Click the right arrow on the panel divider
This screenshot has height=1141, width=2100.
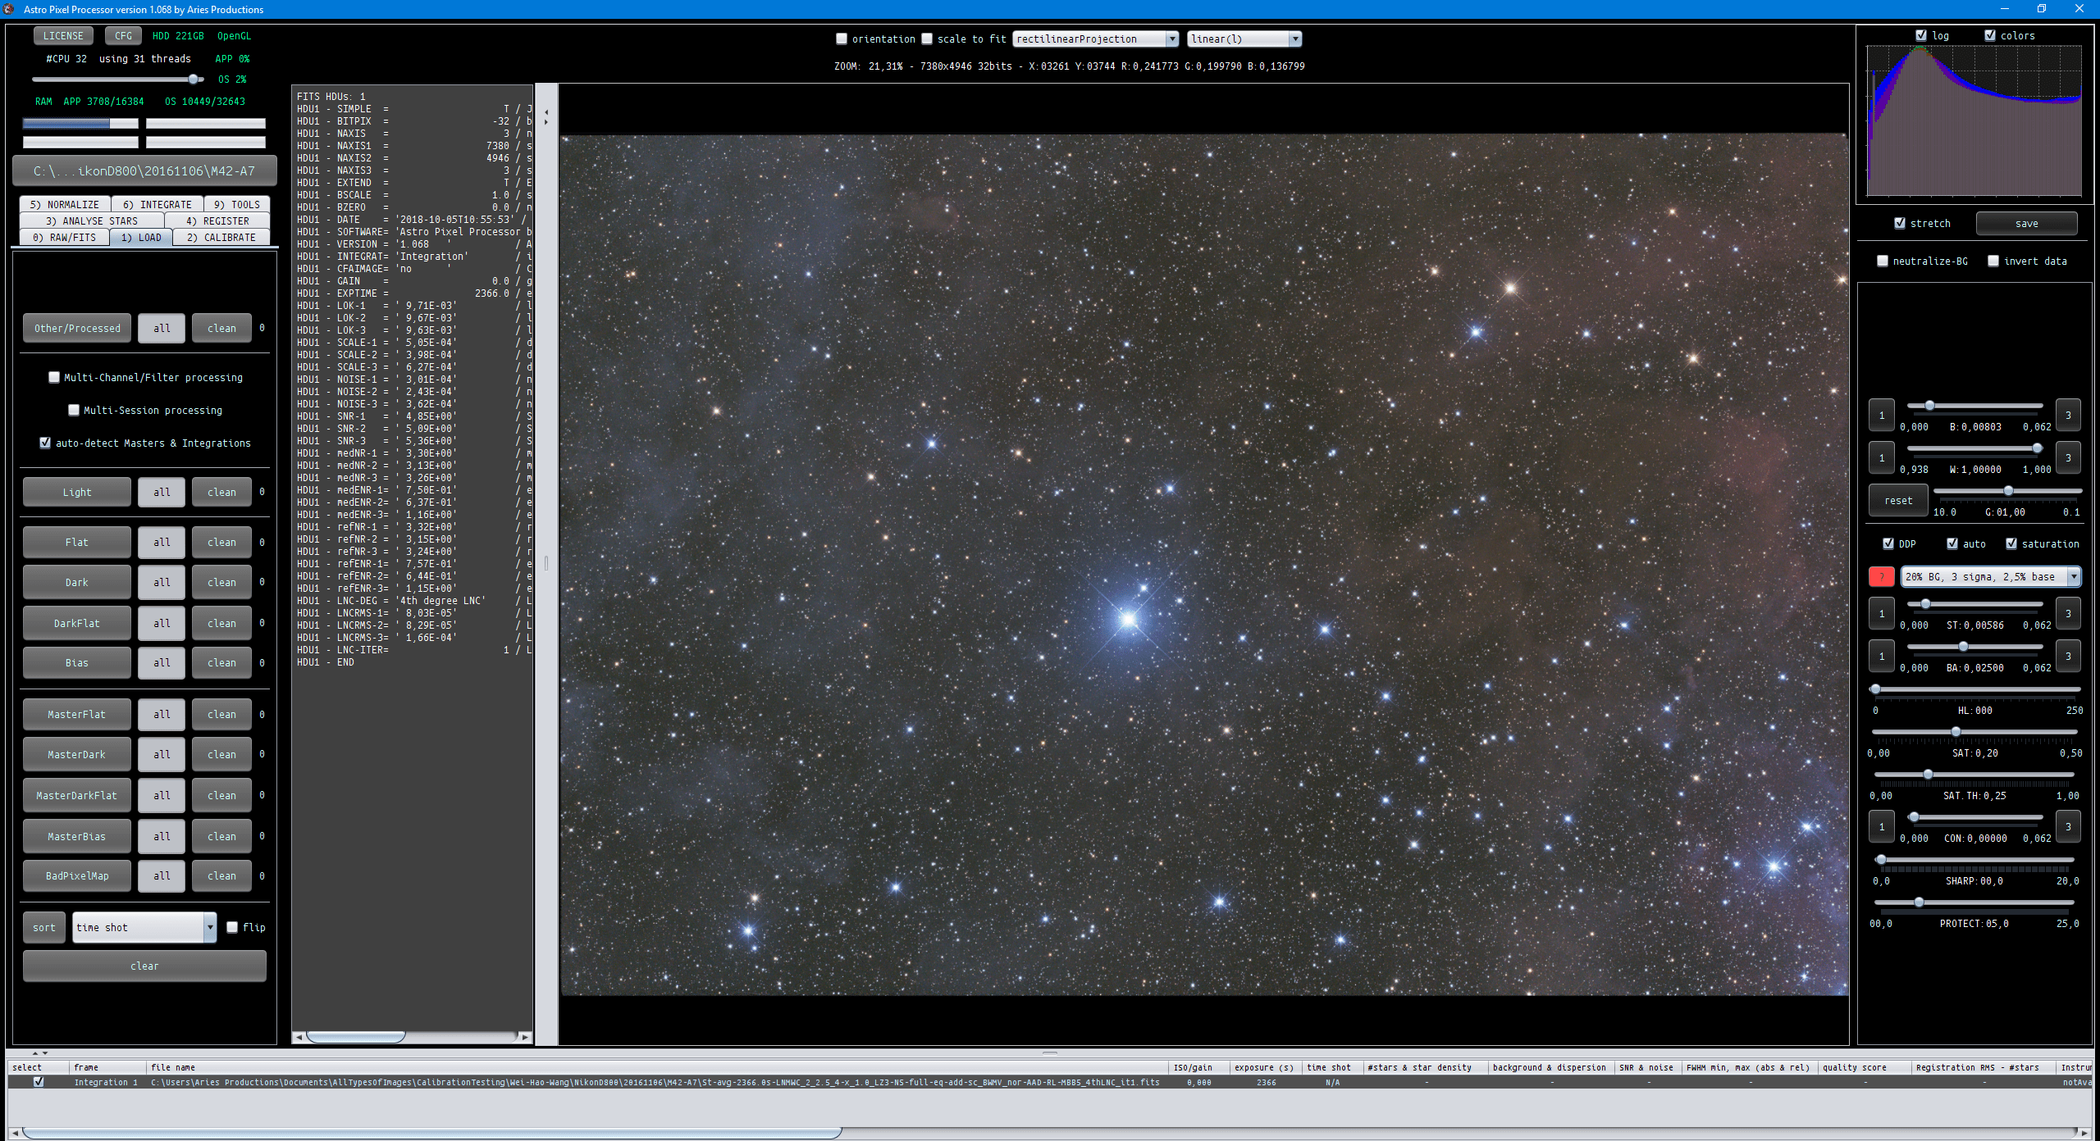point(546,122)
